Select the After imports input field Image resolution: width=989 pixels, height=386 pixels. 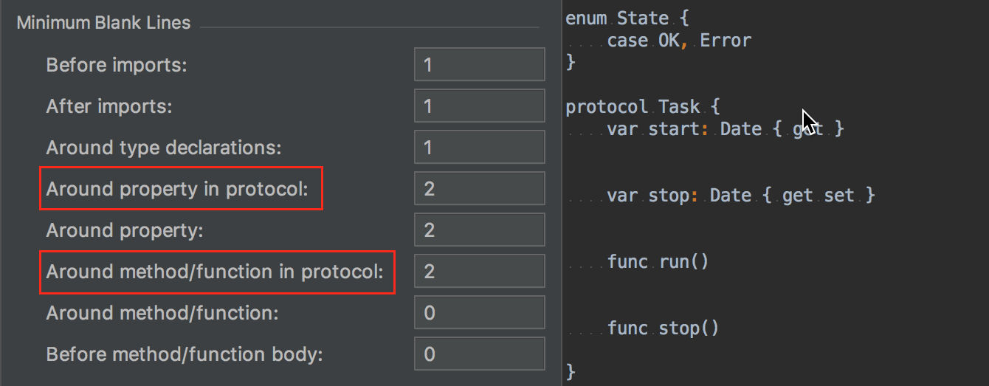point(480,107)
